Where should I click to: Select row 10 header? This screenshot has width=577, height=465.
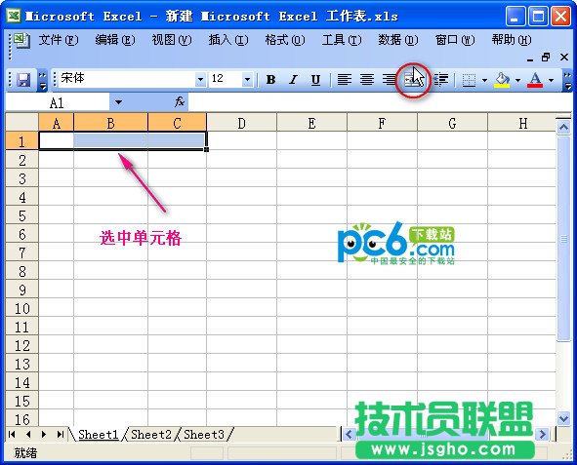point(22,308)
